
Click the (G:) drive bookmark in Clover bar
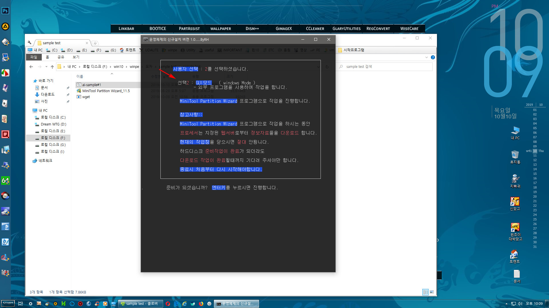pyautogui.click(x=111, y=50)
